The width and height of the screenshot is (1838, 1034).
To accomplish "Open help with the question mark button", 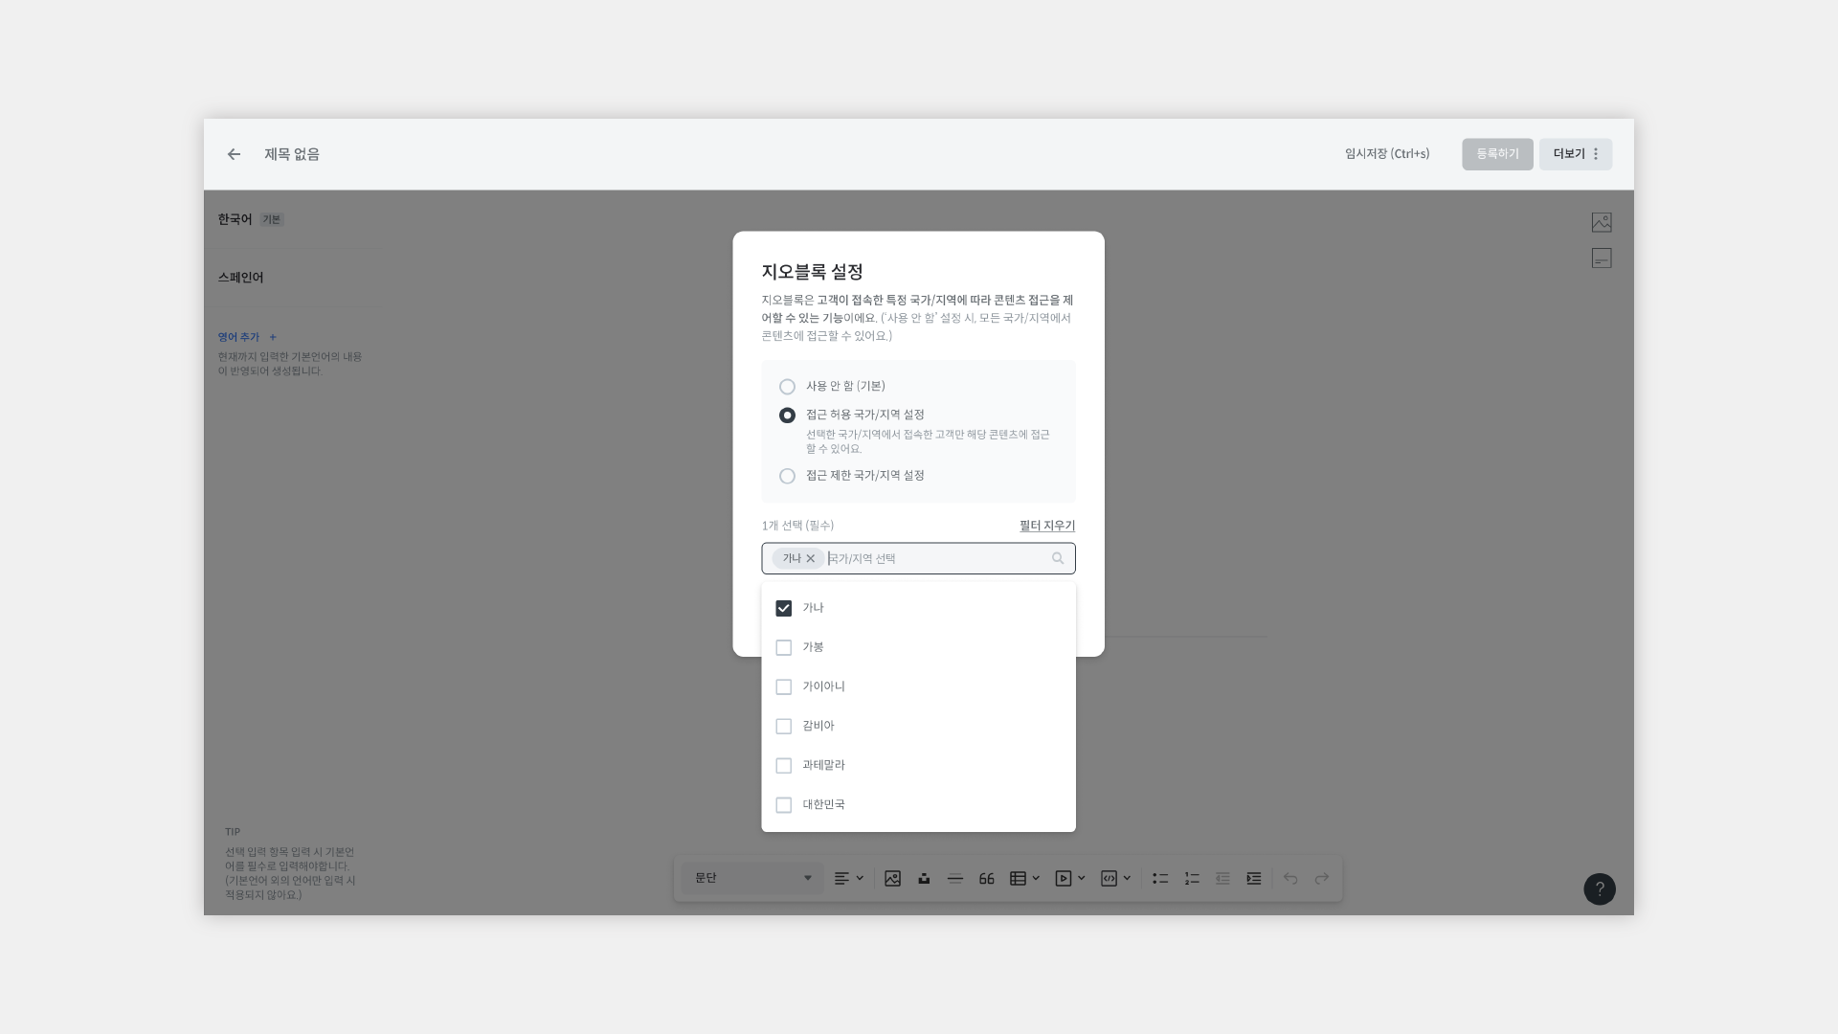I will 1600,889.
